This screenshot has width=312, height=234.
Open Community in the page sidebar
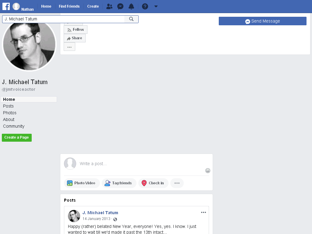click(14, 126)
